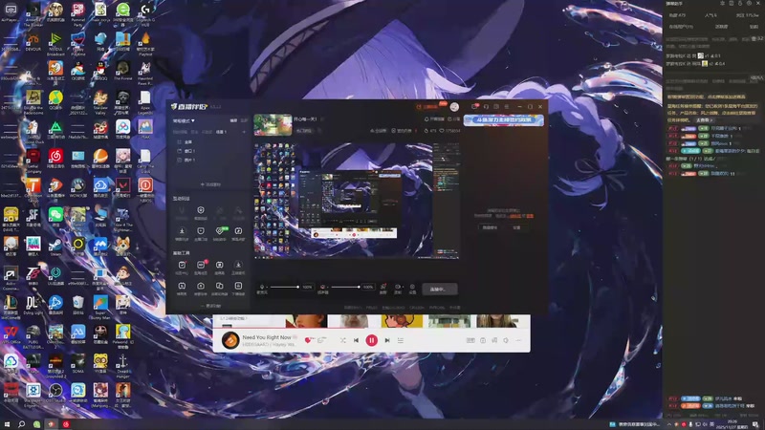The width and height of the screenshot is (765, 430).
Task: Mute the microphone icon in streaming app
Action: pos(262,287)
